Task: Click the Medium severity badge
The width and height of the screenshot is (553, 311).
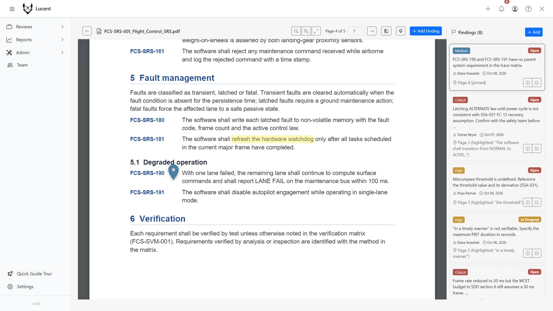Action: (461, 51)
